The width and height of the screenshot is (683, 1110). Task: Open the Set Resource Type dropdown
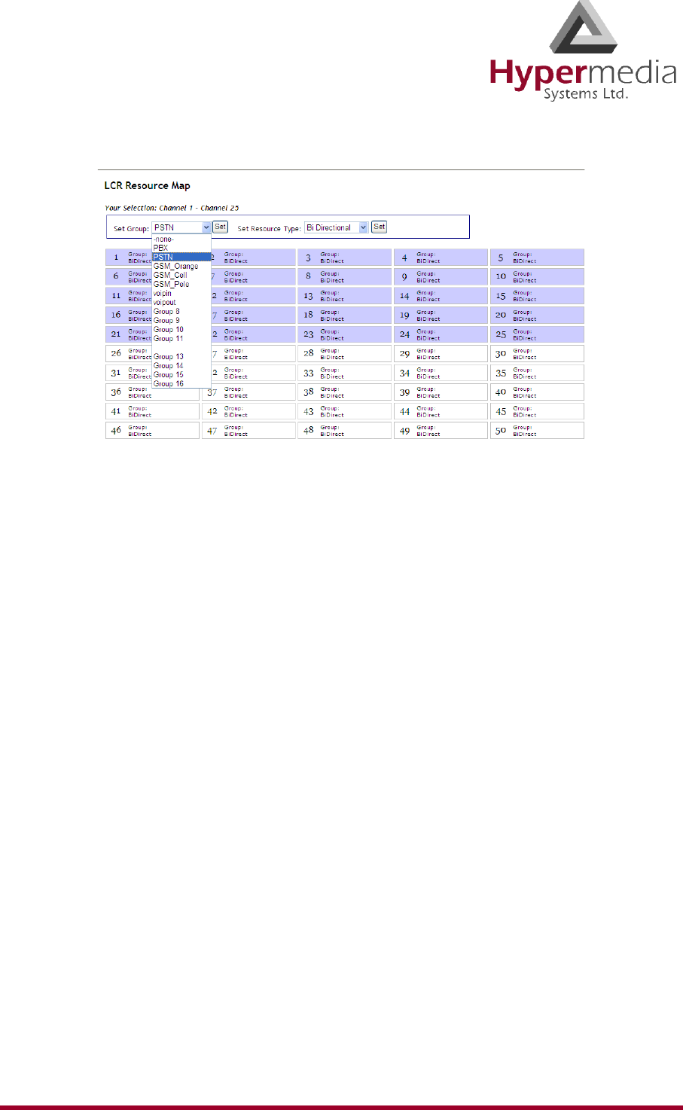(x=337, y=227)
